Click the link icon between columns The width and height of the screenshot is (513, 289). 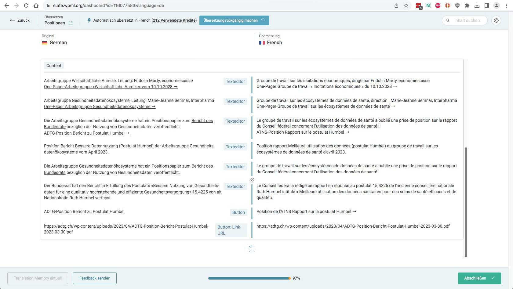click(252, 180)
